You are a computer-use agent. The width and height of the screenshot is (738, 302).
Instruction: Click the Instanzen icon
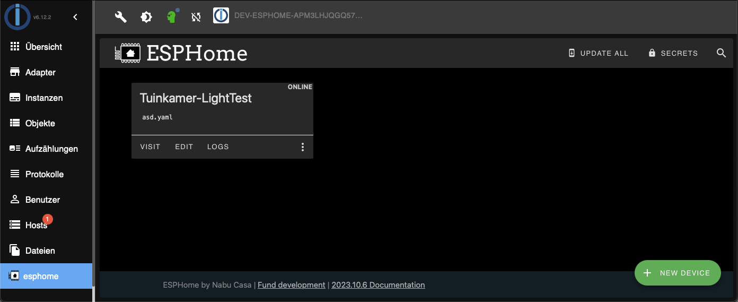tap(15, 98)
